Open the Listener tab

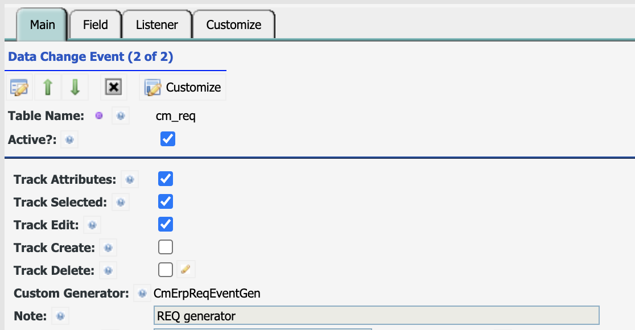[x=157, y=24]
